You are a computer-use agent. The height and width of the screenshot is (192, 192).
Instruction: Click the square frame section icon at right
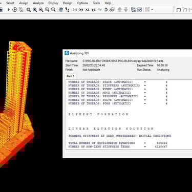click(x=179, y=10)
